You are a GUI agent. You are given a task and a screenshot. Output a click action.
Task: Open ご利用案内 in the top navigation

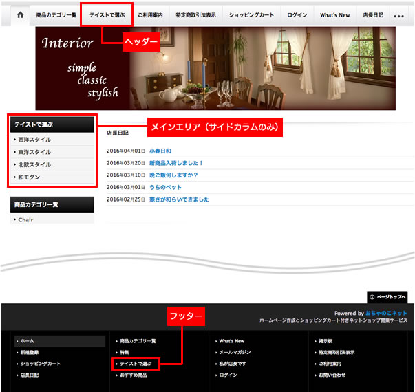[150, 15]
